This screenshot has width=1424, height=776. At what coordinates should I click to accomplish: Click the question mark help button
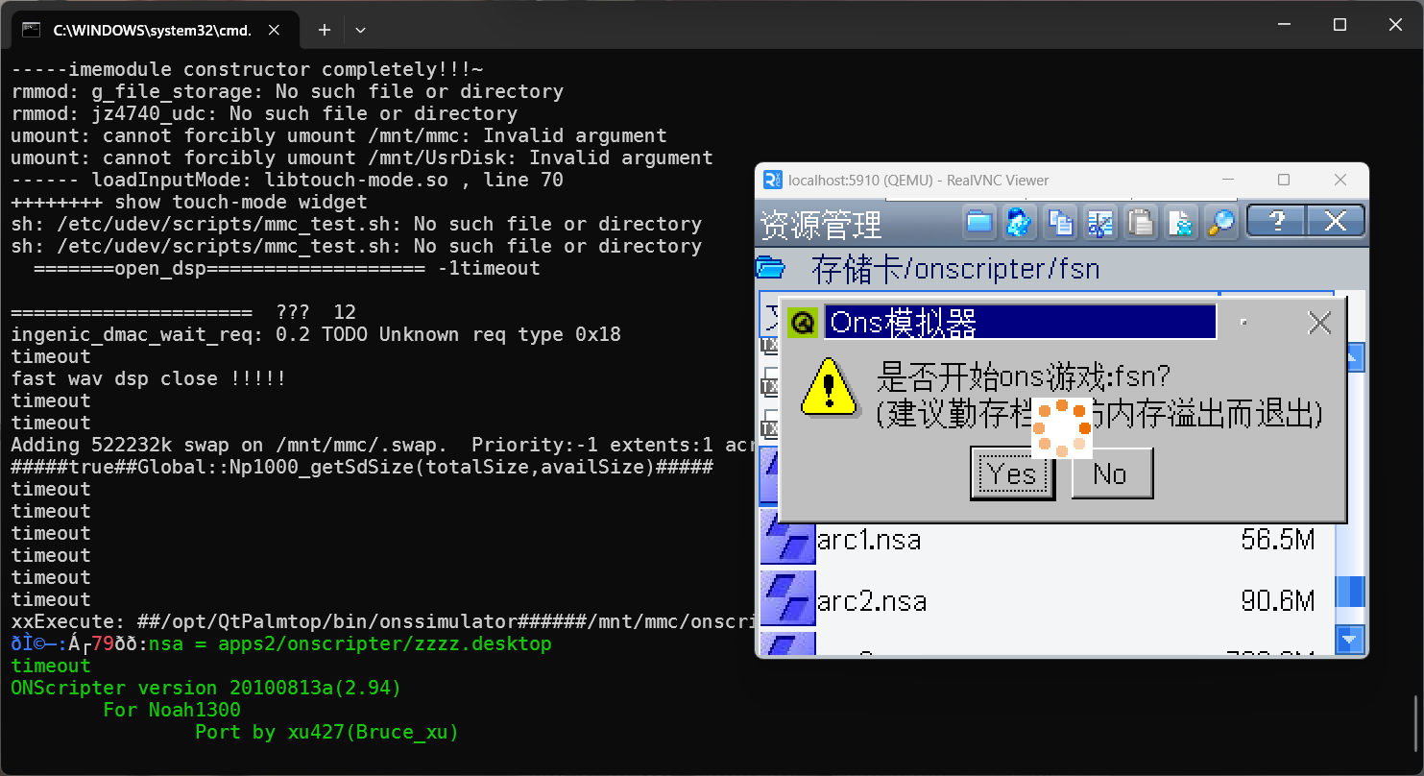1276,222
